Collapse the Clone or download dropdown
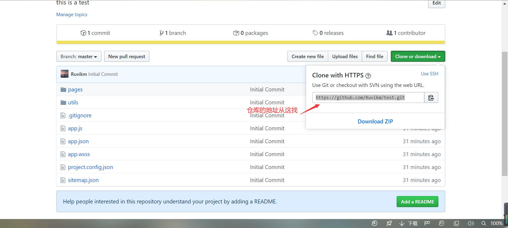 click(418, 56)
